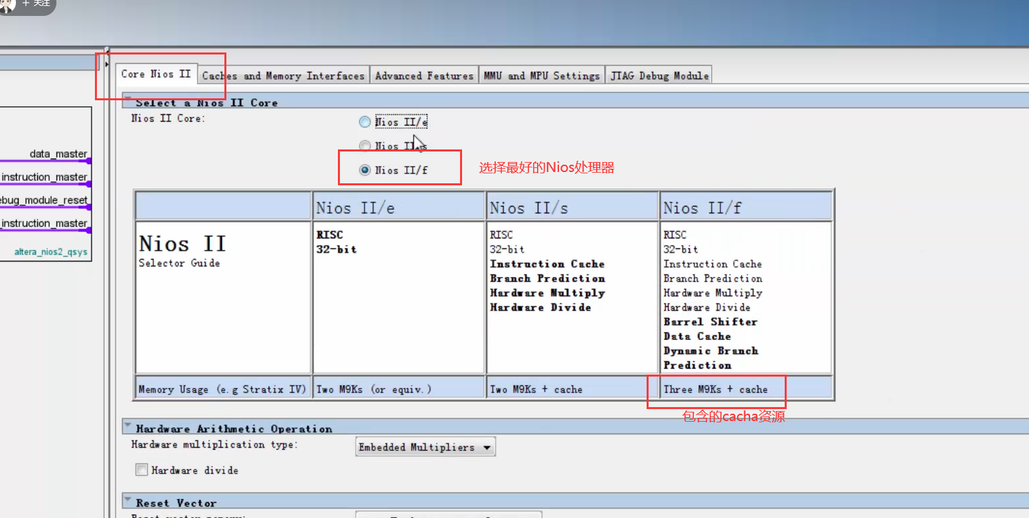Click the Hardware multiplication type label
Image resolution: width=1029 pixels, height=518 pixels.
(214, 444)
